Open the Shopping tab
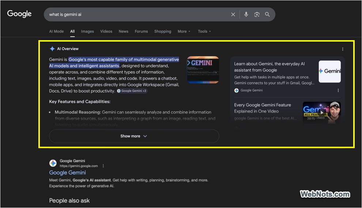This screenshot has width=362, height=208. click(x=163, y=31)
